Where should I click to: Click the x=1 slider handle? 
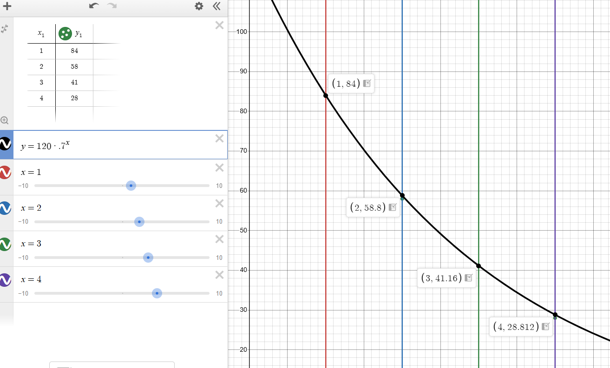(x=131, y=186)
